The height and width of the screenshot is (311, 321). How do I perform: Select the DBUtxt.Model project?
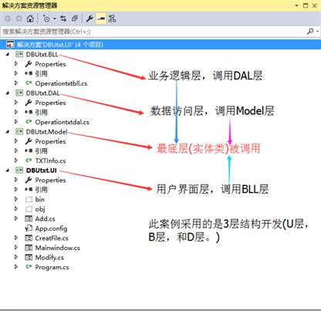pos(46,132)
